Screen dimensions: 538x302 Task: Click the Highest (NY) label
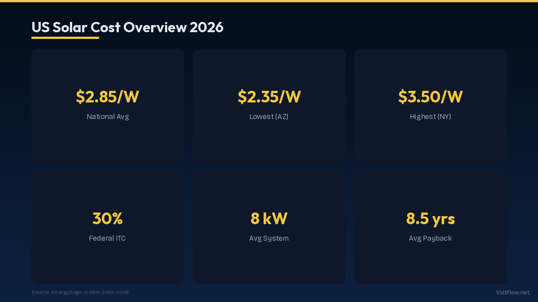[x=430, y=117]
